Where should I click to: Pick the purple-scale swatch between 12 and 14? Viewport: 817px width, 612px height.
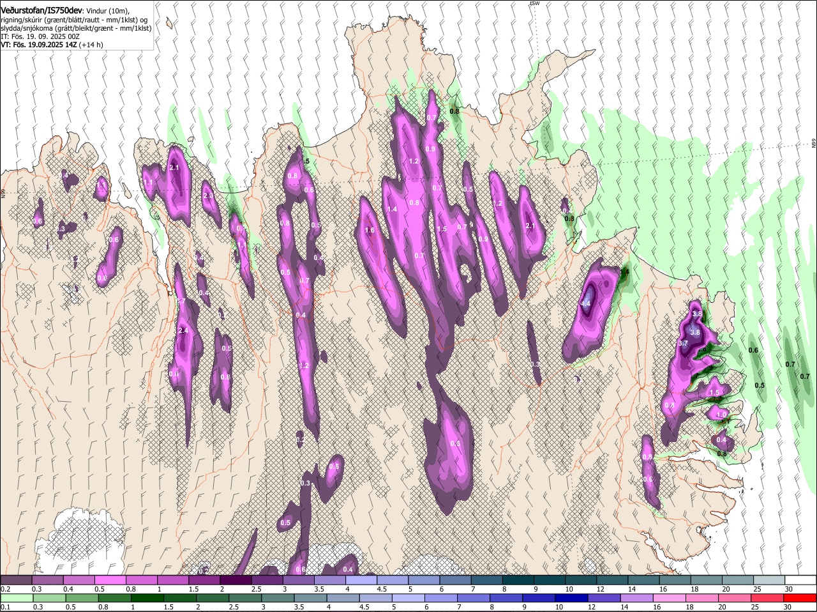coord(613,580)
